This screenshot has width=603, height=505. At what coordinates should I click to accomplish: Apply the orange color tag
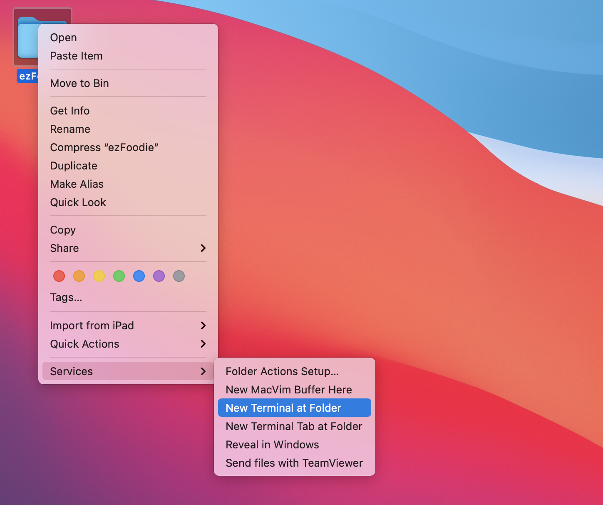(x=79, y=276)
